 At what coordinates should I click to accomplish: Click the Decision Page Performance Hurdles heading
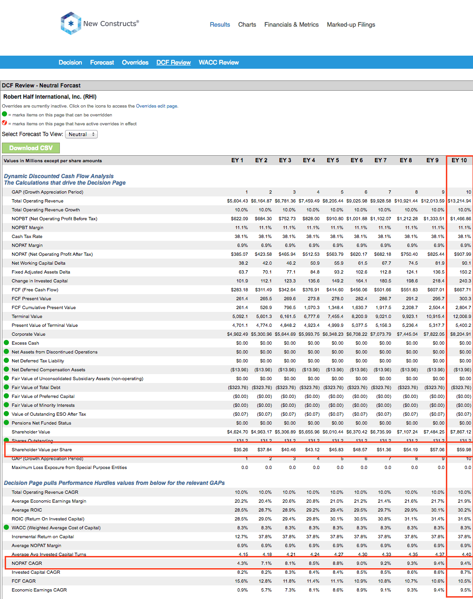[114, 483]
